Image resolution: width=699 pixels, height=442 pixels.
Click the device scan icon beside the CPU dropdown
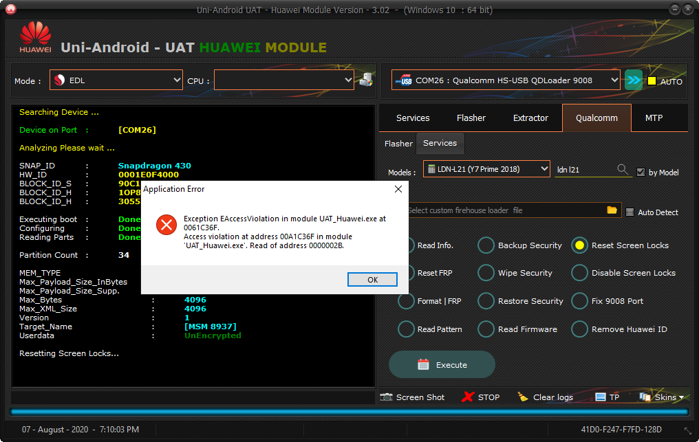pos(366,80)
